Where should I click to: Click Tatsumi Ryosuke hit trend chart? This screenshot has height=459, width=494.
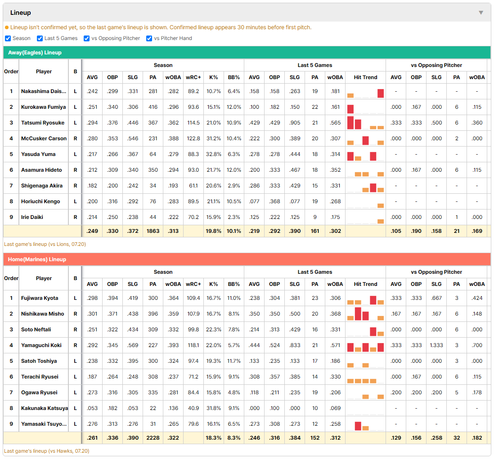365,123
